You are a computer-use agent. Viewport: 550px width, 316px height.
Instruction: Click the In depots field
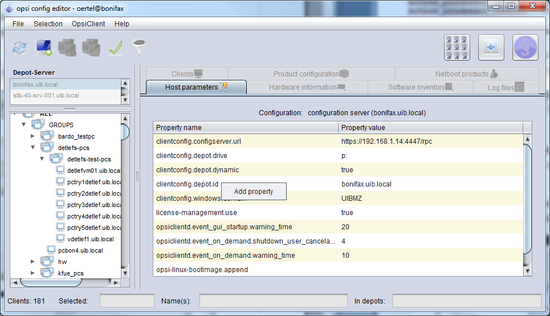tap(467, 301)
